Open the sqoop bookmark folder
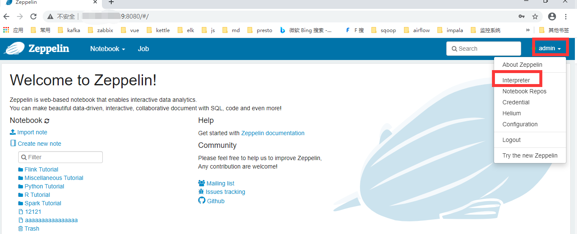577x234 pixels. point(384,30)
